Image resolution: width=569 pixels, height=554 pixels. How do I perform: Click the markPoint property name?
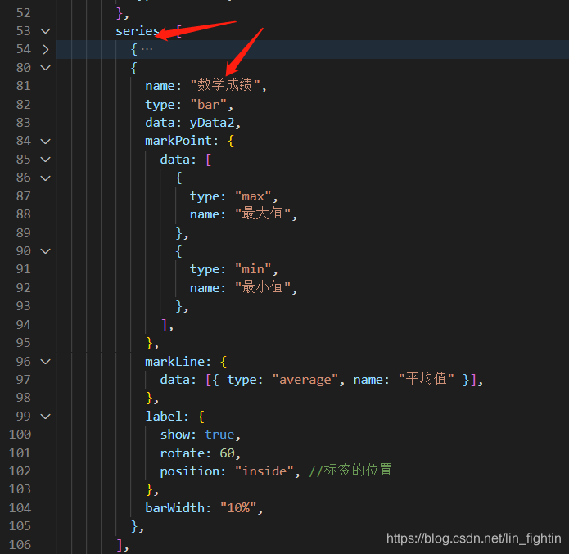[178, 141]
